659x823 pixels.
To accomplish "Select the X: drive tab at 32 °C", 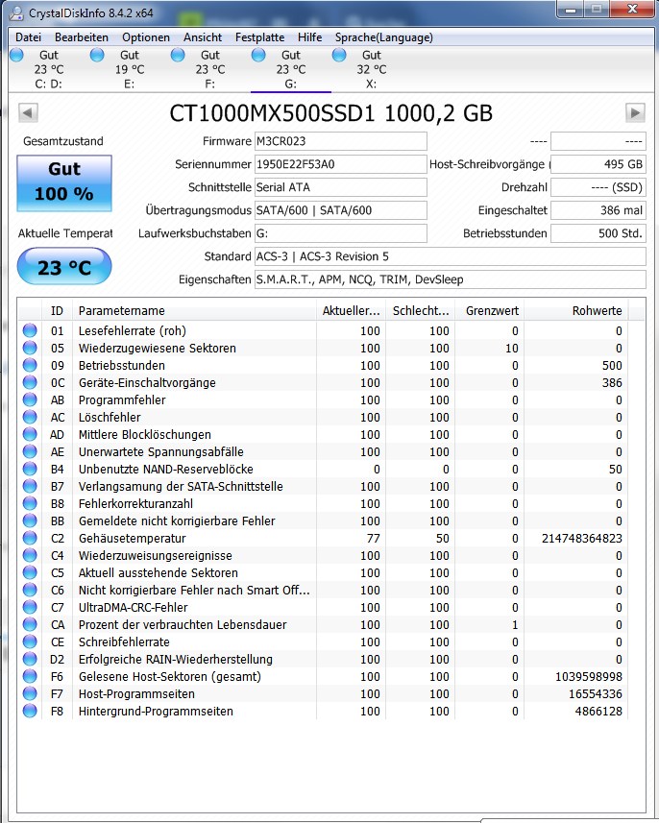I will point(371,69).
